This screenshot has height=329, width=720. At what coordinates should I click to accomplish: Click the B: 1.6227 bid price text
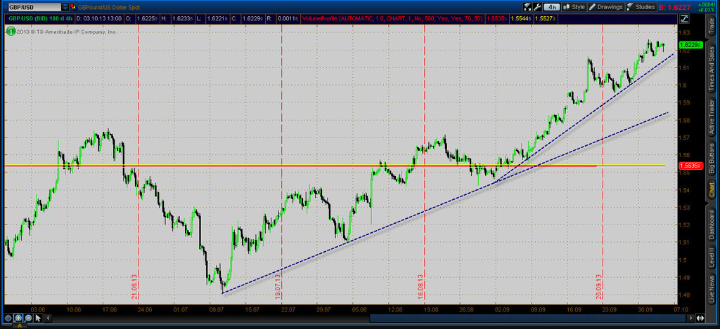pyautogui.click(x=674, y=7)
